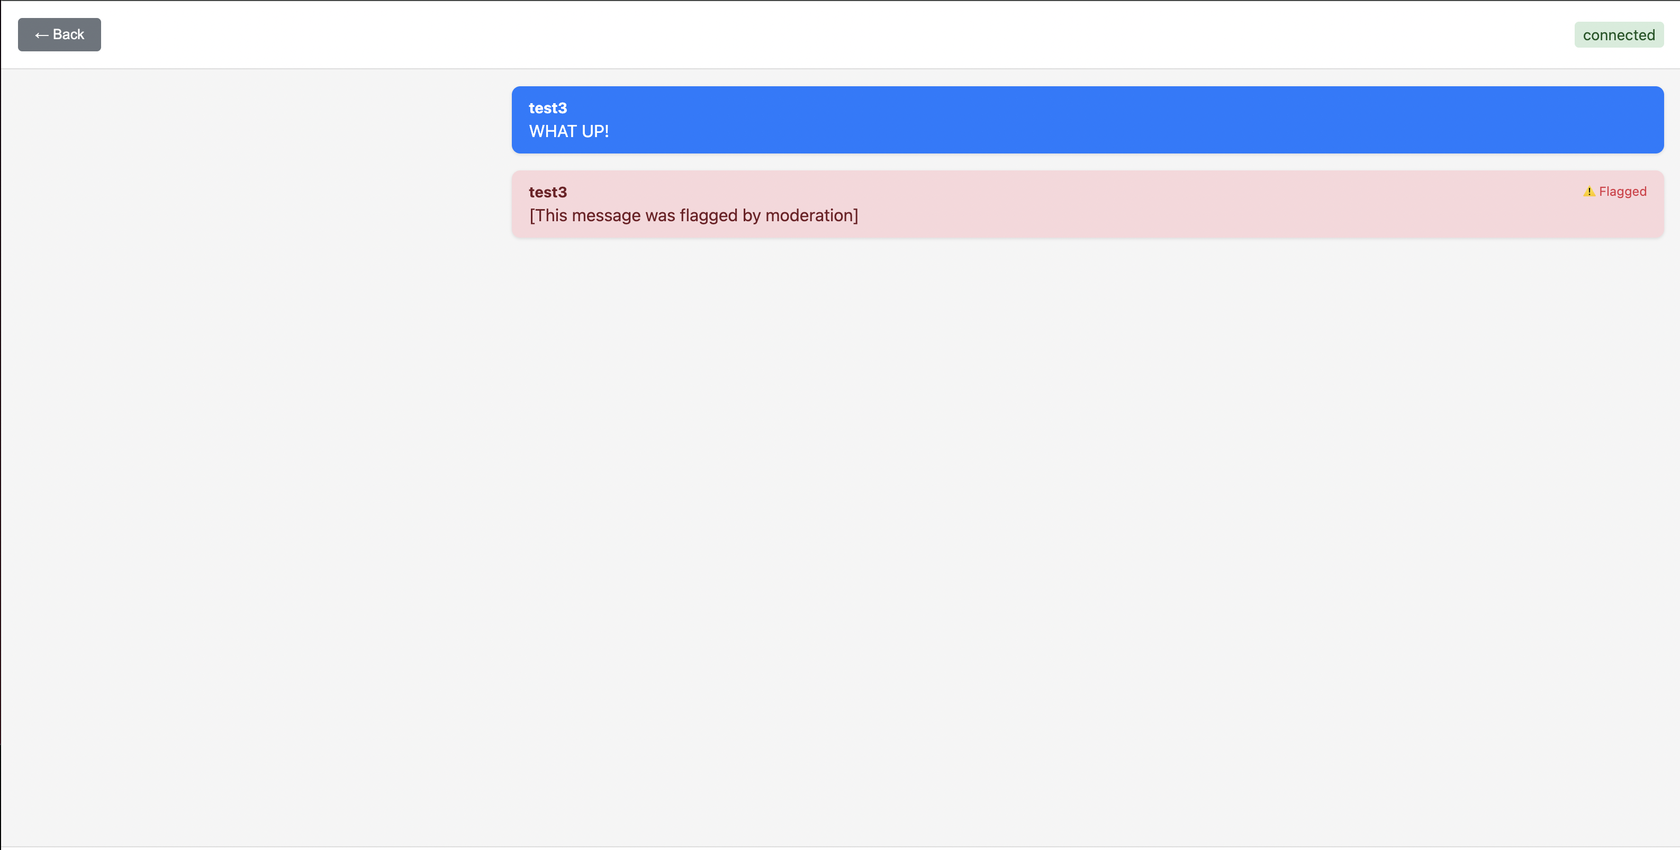Click the word Back on the button
This screenshot has height=850, width=1680.
[x=68, y=34]
